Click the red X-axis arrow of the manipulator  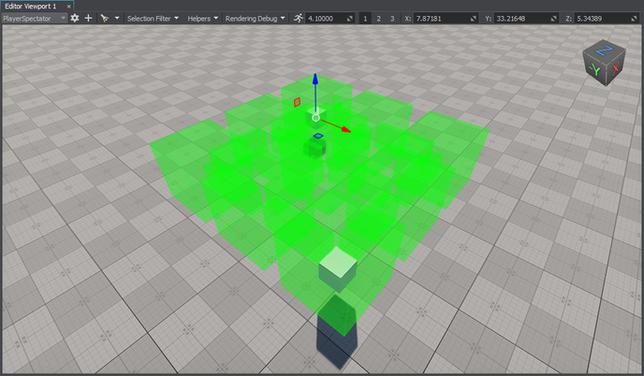click(x=345, y=129)
